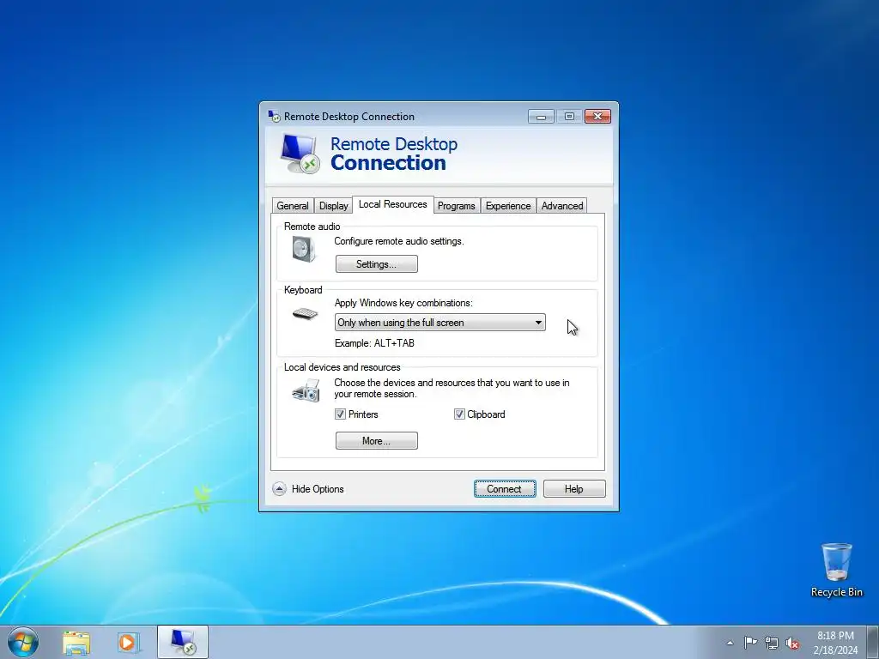Click the Hide Options text label

[x=318, y=488]
